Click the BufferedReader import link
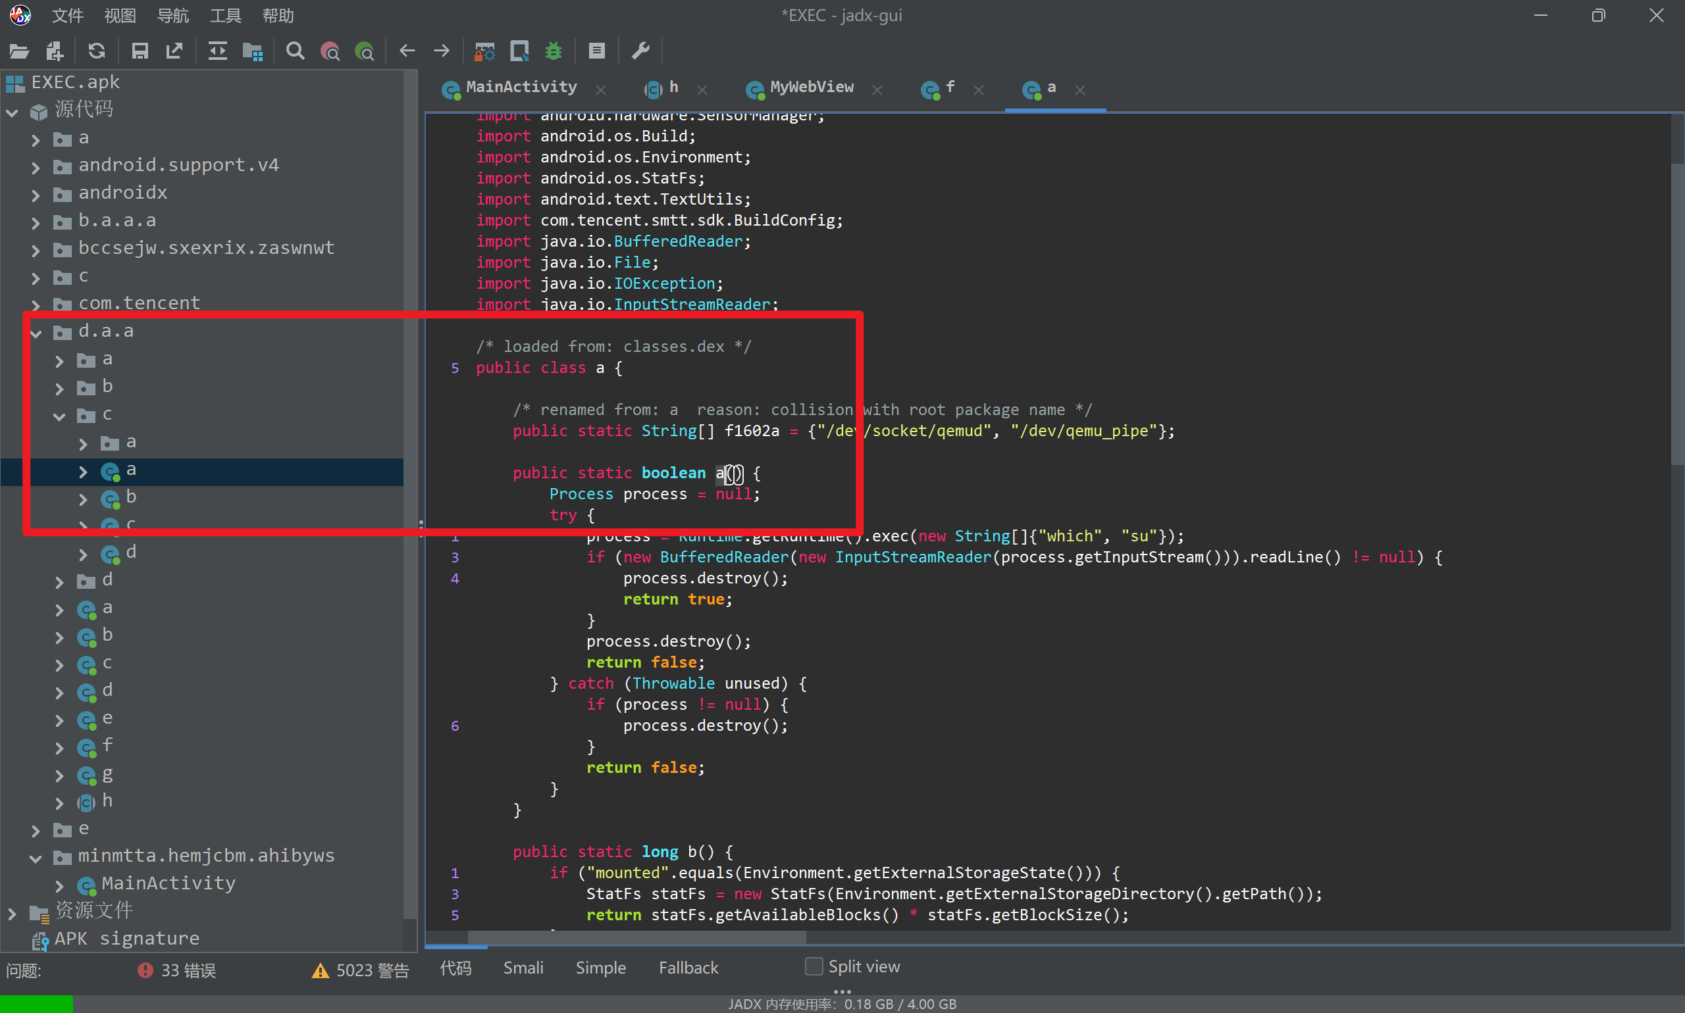 (x=677, y=241)
